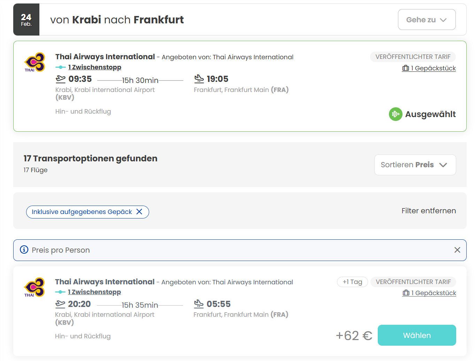
Task: Choose the 20:20 flight with Wählen
Action: (417, 335)
